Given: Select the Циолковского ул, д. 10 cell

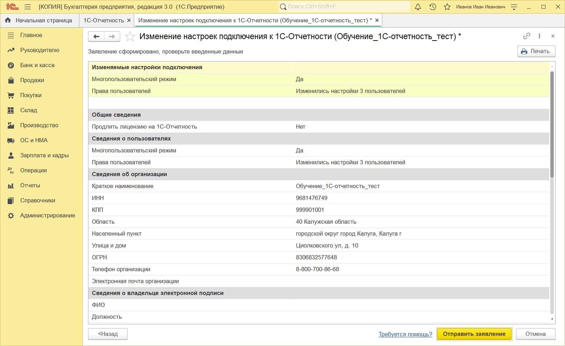Looking at the screenshot, I should (421, 246).
